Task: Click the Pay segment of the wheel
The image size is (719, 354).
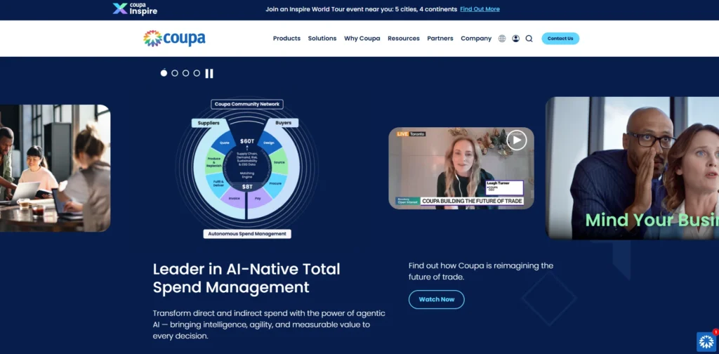Action: [x=258, y=199]
